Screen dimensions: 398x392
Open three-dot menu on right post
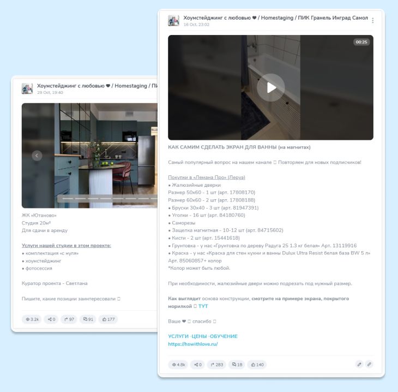[372, 21]
